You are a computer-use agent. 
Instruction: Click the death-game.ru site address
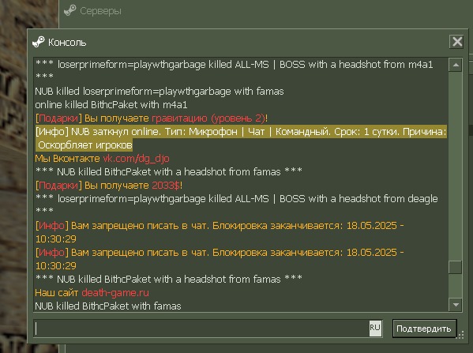(115, 292)
